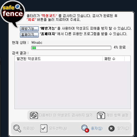Viewport: 137px width, 137px height.
Task: Sort by 발견된 악성코드 column header
Action: click(59, 59)
